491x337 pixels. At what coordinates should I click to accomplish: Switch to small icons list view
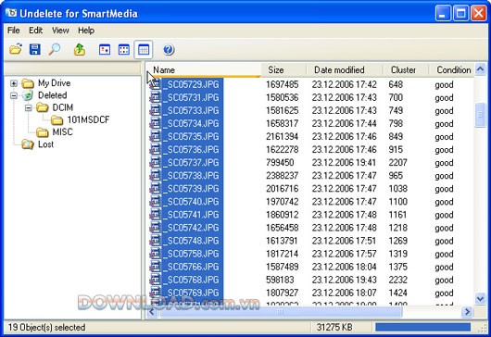(124, 49)
